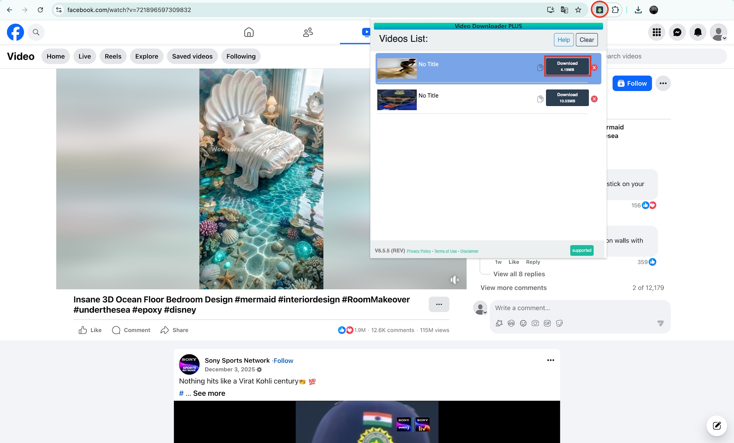This screenshot has height=443, width=734.
Task: Remove the 10.03MB video with red X
Action: click(595, 99)
